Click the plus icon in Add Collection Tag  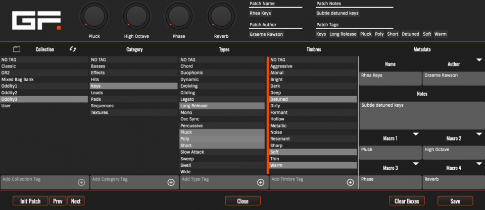[x=81, y=183]
